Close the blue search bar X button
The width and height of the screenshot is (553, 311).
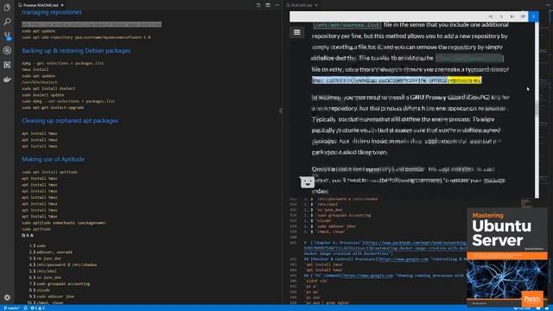pyautogui.click(x=534, y=16)
